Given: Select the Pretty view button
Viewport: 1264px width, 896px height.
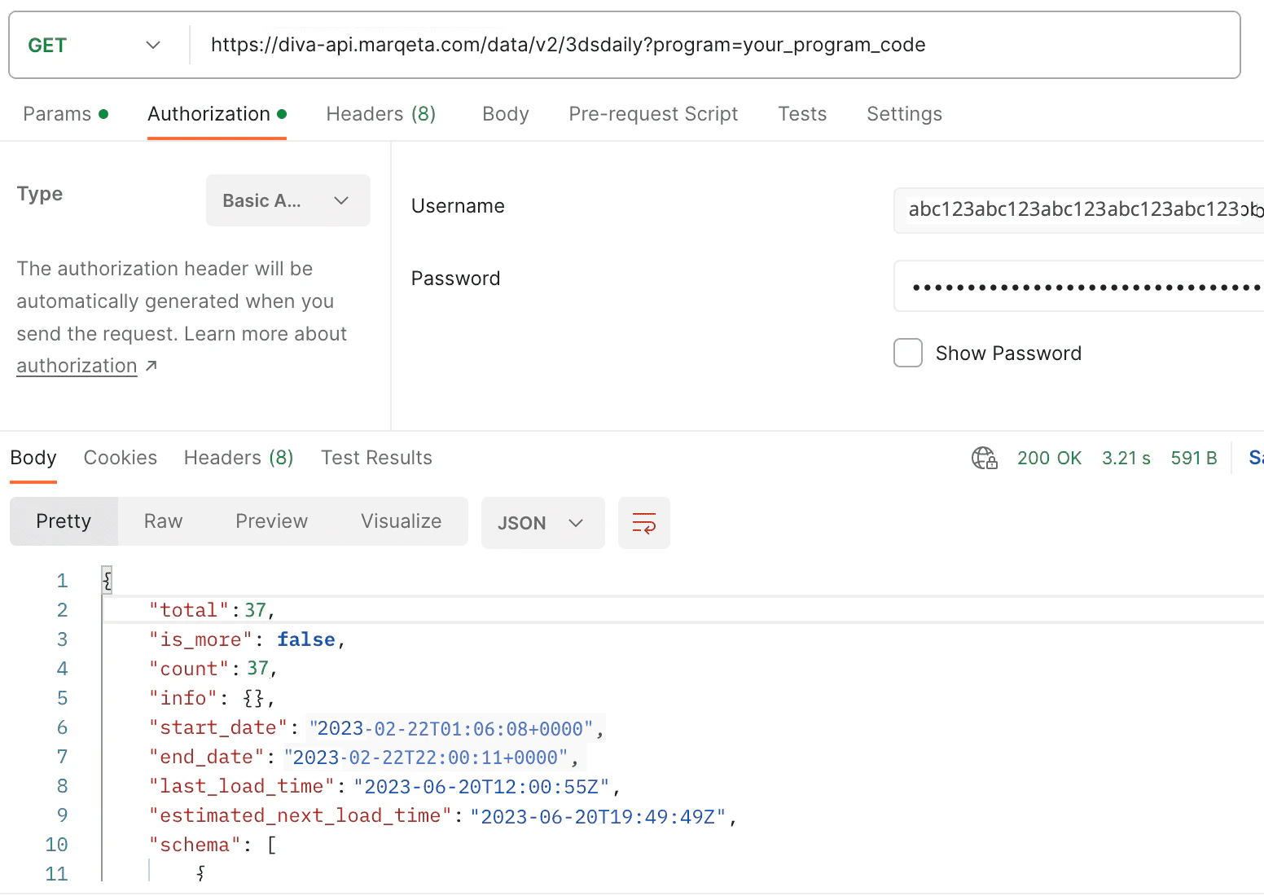Looking at the screenshot, I should (x=64, y=521).
